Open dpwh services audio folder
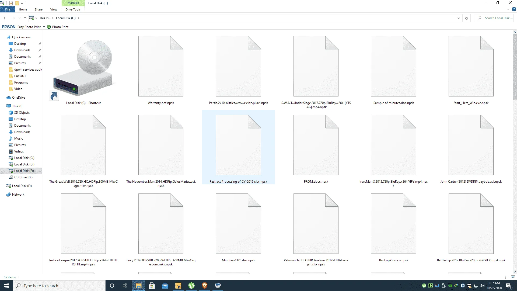The height and width of the screenshot is (291, 517). point(28,70)
